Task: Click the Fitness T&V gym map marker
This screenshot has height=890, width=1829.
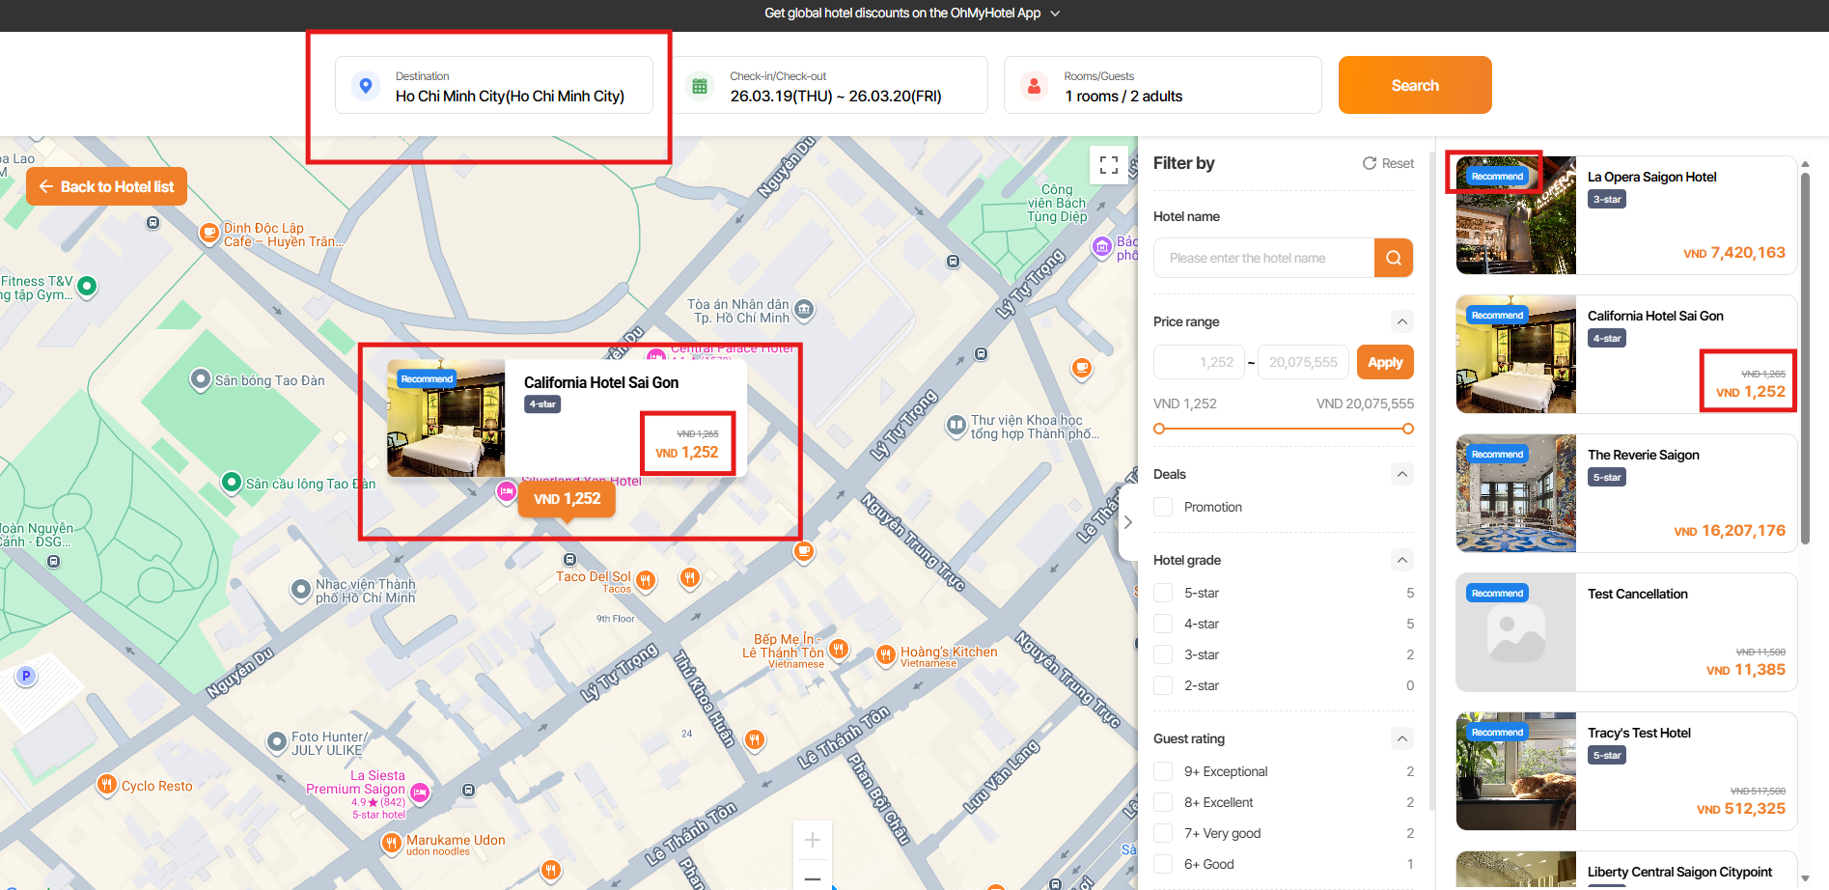Action: pos(87,286)
